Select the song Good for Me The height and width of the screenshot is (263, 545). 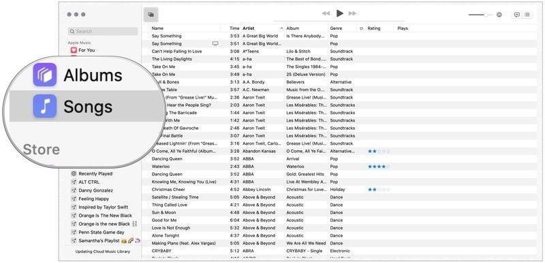pyautogui.click(x=164, y=220)
